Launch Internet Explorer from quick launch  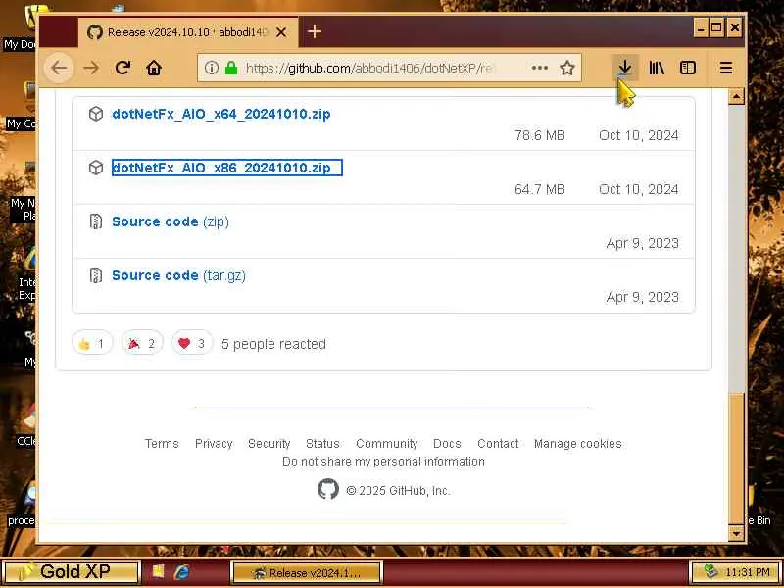click(181, 572)
